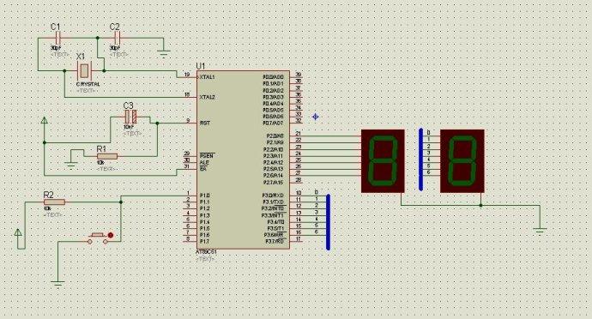Click the XTAL1 pin label on U1
This screenshot has width=592, height=319.
207,76
